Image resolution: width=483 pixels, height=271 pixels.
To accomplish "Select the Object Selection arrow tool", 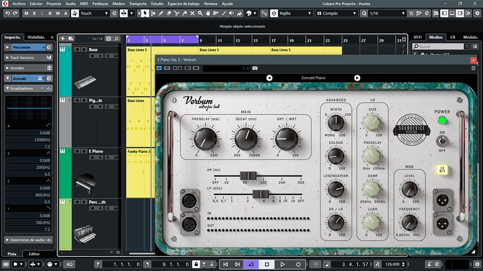I will [145, 13].
